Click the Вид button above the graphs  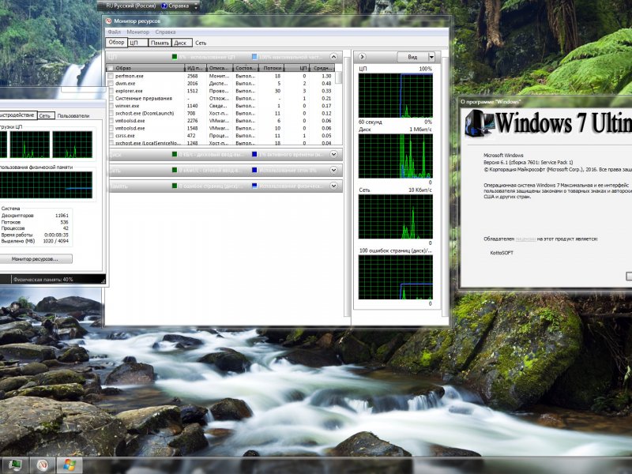pos(412,57)
